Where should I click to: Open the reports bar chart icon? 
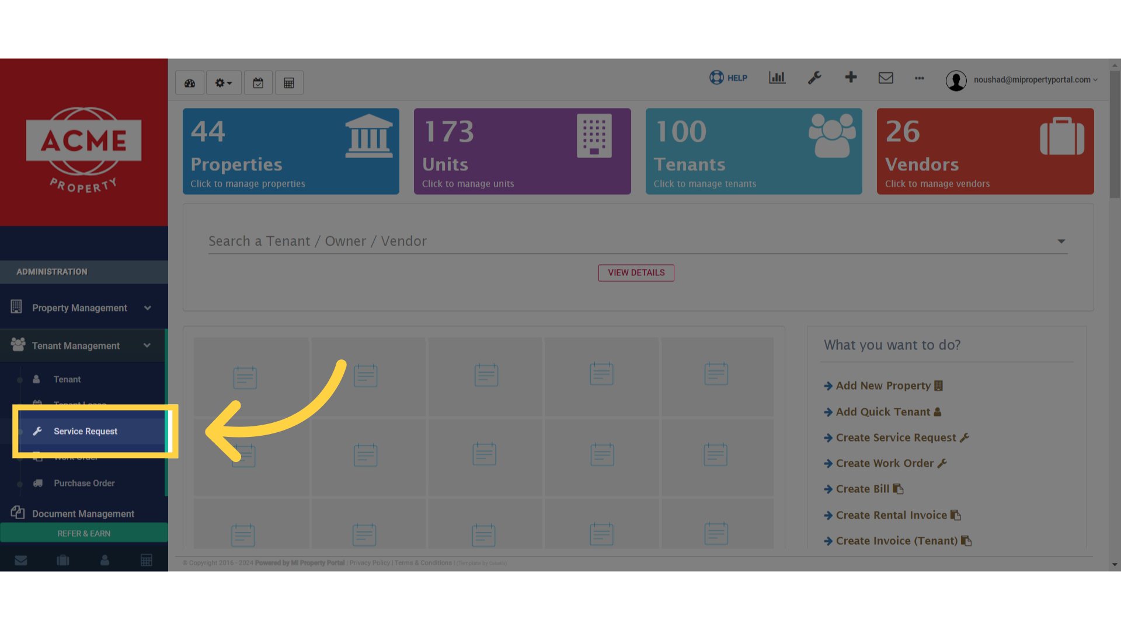[x=777, y=78]
